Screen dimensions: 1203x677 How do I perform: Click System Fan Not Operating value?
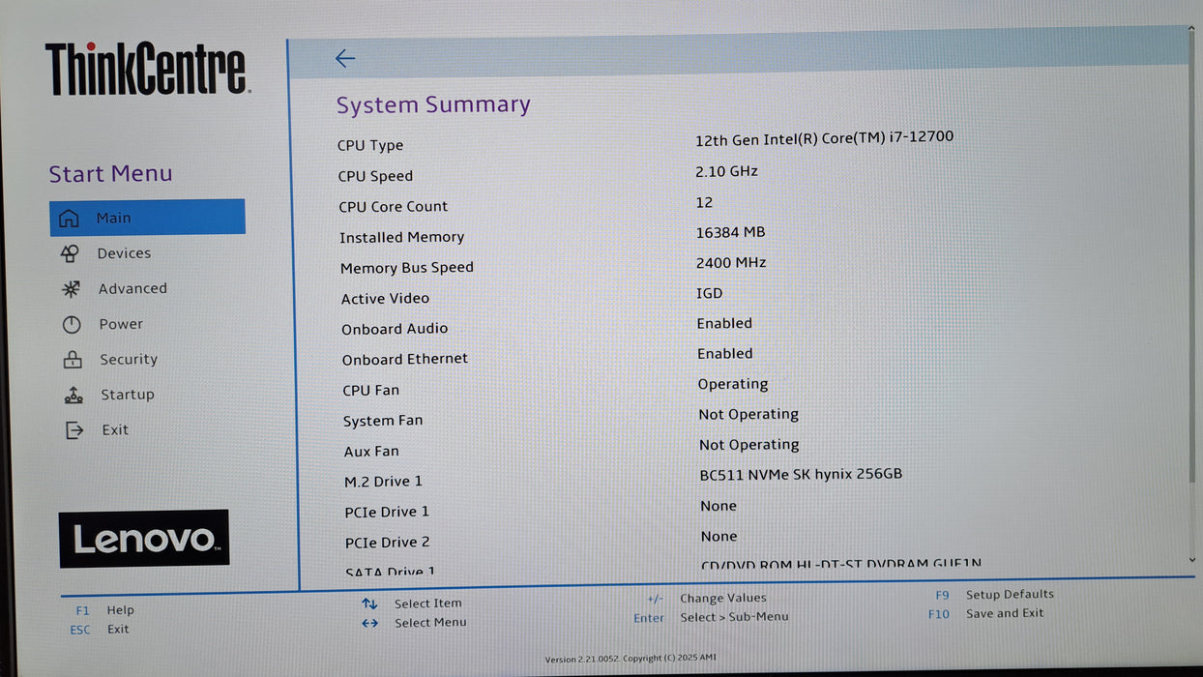coord(748,414)
